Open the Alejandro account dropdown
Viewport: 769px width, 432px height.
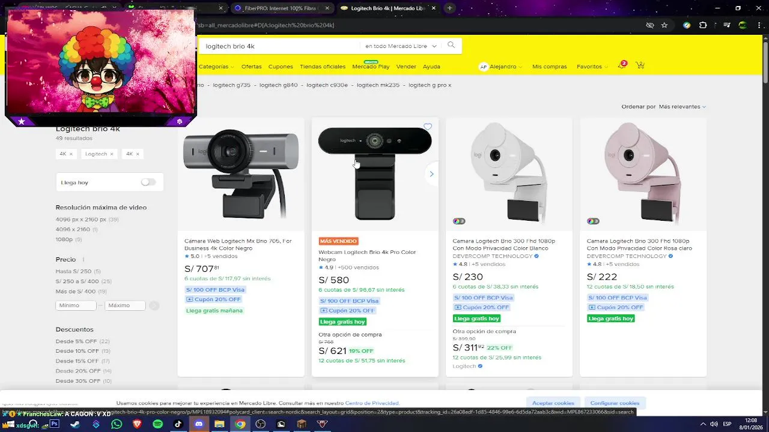coord(500,67)
